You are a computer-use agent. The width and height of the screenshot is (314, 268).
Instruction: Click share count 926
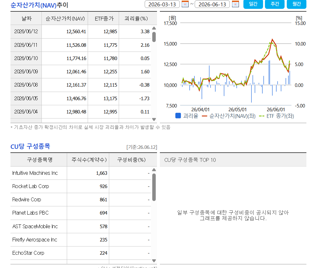point(104,186)
